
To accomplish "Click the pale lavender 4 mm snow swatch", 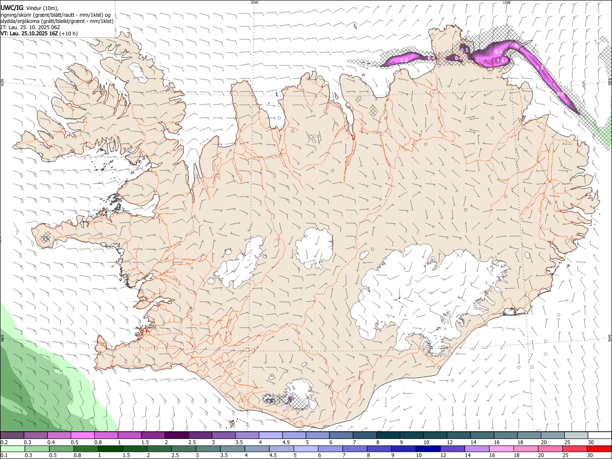I will (271, 435).
